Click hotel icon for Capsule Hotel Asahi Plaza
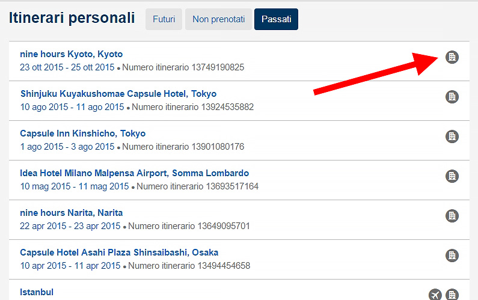The width and height of the screenshot is (478, 300). pos(452,255)
